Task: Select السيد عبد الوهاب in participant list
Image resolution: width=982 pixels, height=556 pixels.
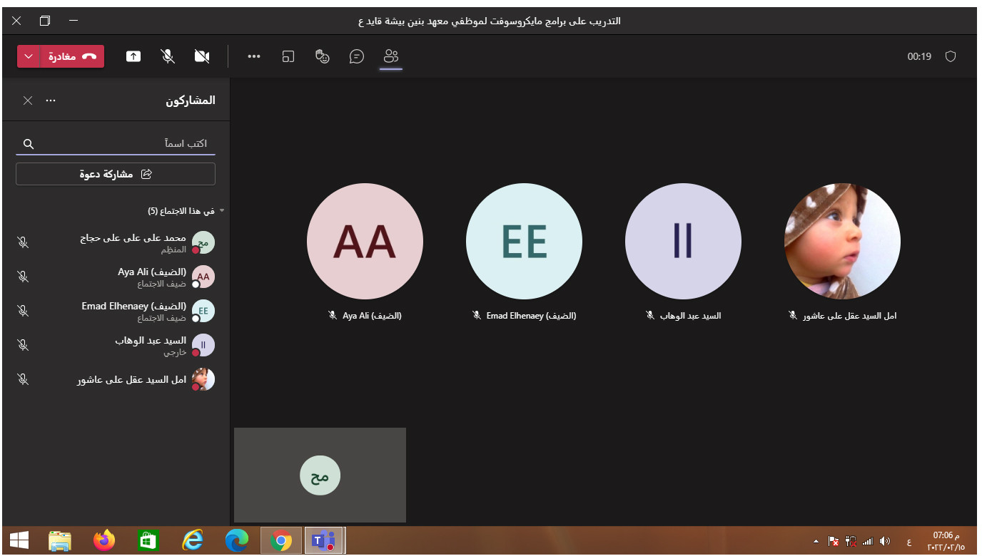Action: point(116,346)
